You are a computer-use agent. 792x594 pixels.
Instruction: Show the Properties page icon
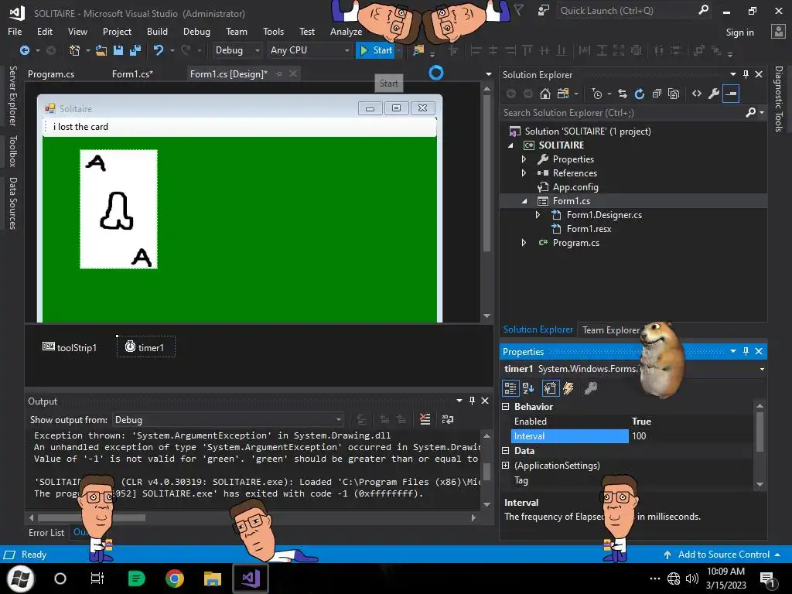coord(550,388)
